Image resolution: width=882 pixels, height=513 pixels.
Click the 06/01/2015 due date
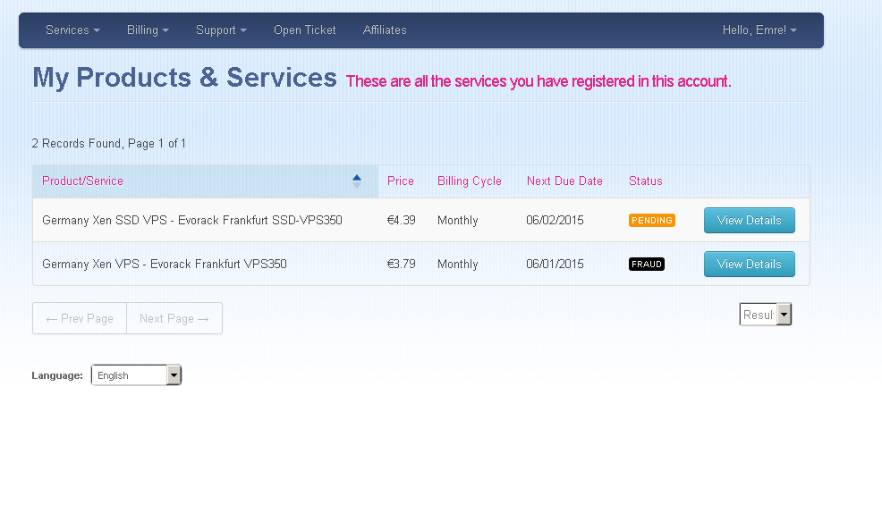tap(555, 264)
